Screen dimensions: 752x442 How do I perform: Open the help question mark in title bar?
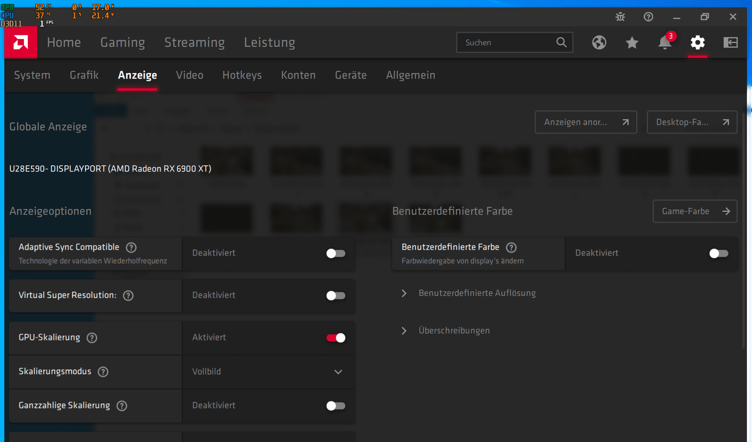[x=648, y=17]
